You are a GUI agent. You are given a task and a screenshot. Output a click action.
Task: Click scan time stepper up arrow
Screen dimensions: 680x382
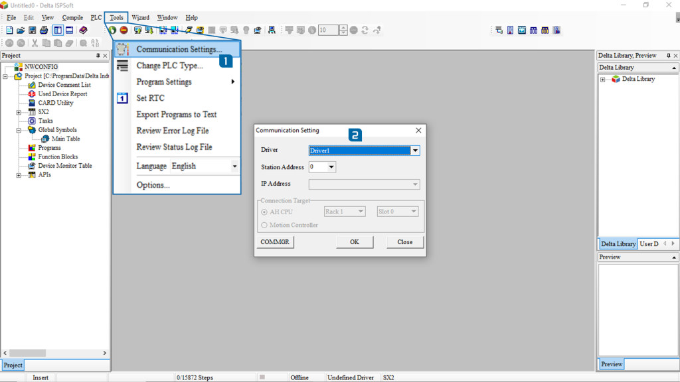pyautogui.click(x=343, y=27)
